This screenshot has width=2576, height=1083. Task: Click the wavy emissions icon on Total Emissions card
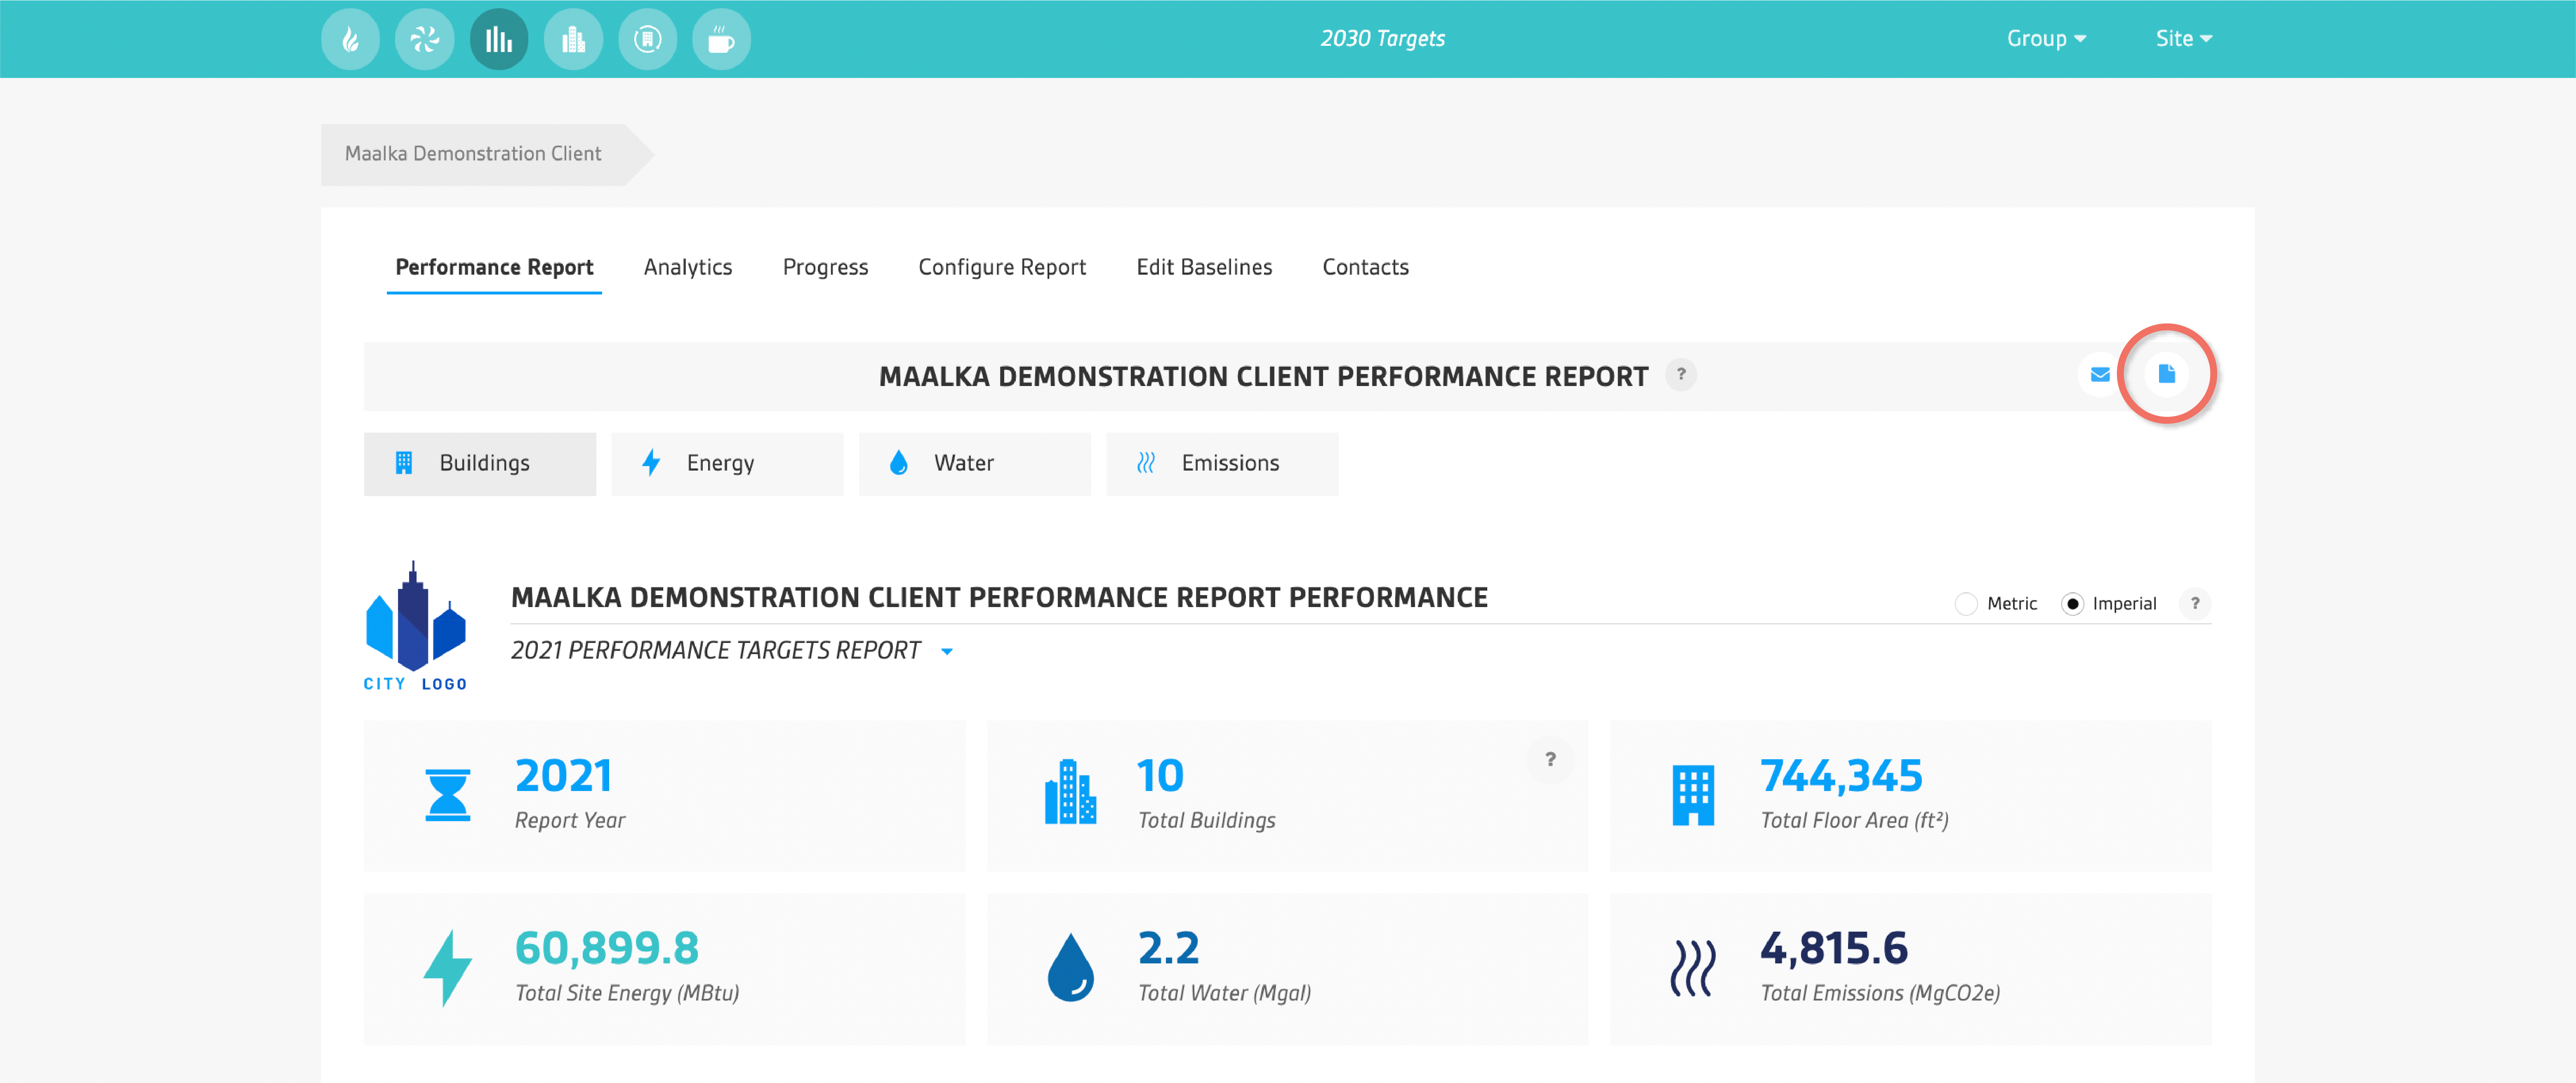pos(1693,968)
